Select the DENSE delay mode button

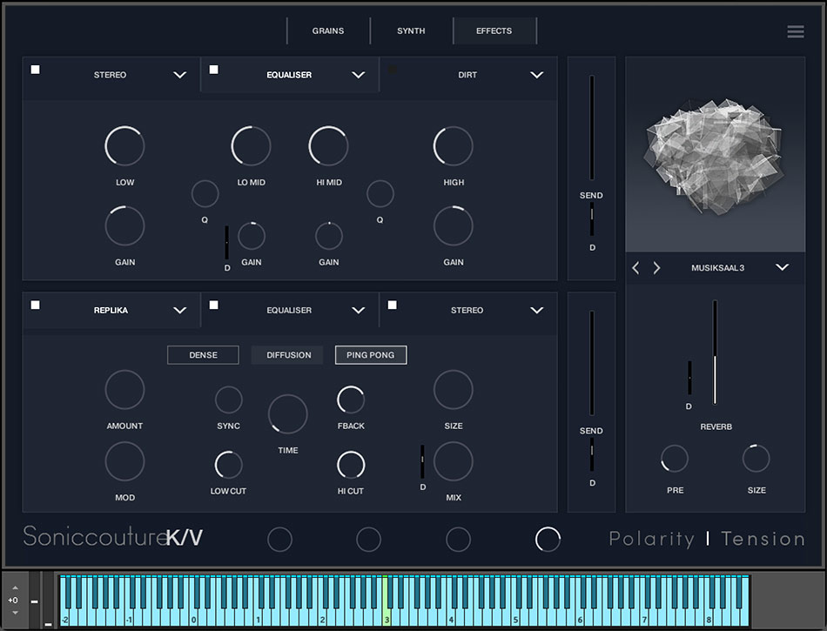(x=203, y=355)
